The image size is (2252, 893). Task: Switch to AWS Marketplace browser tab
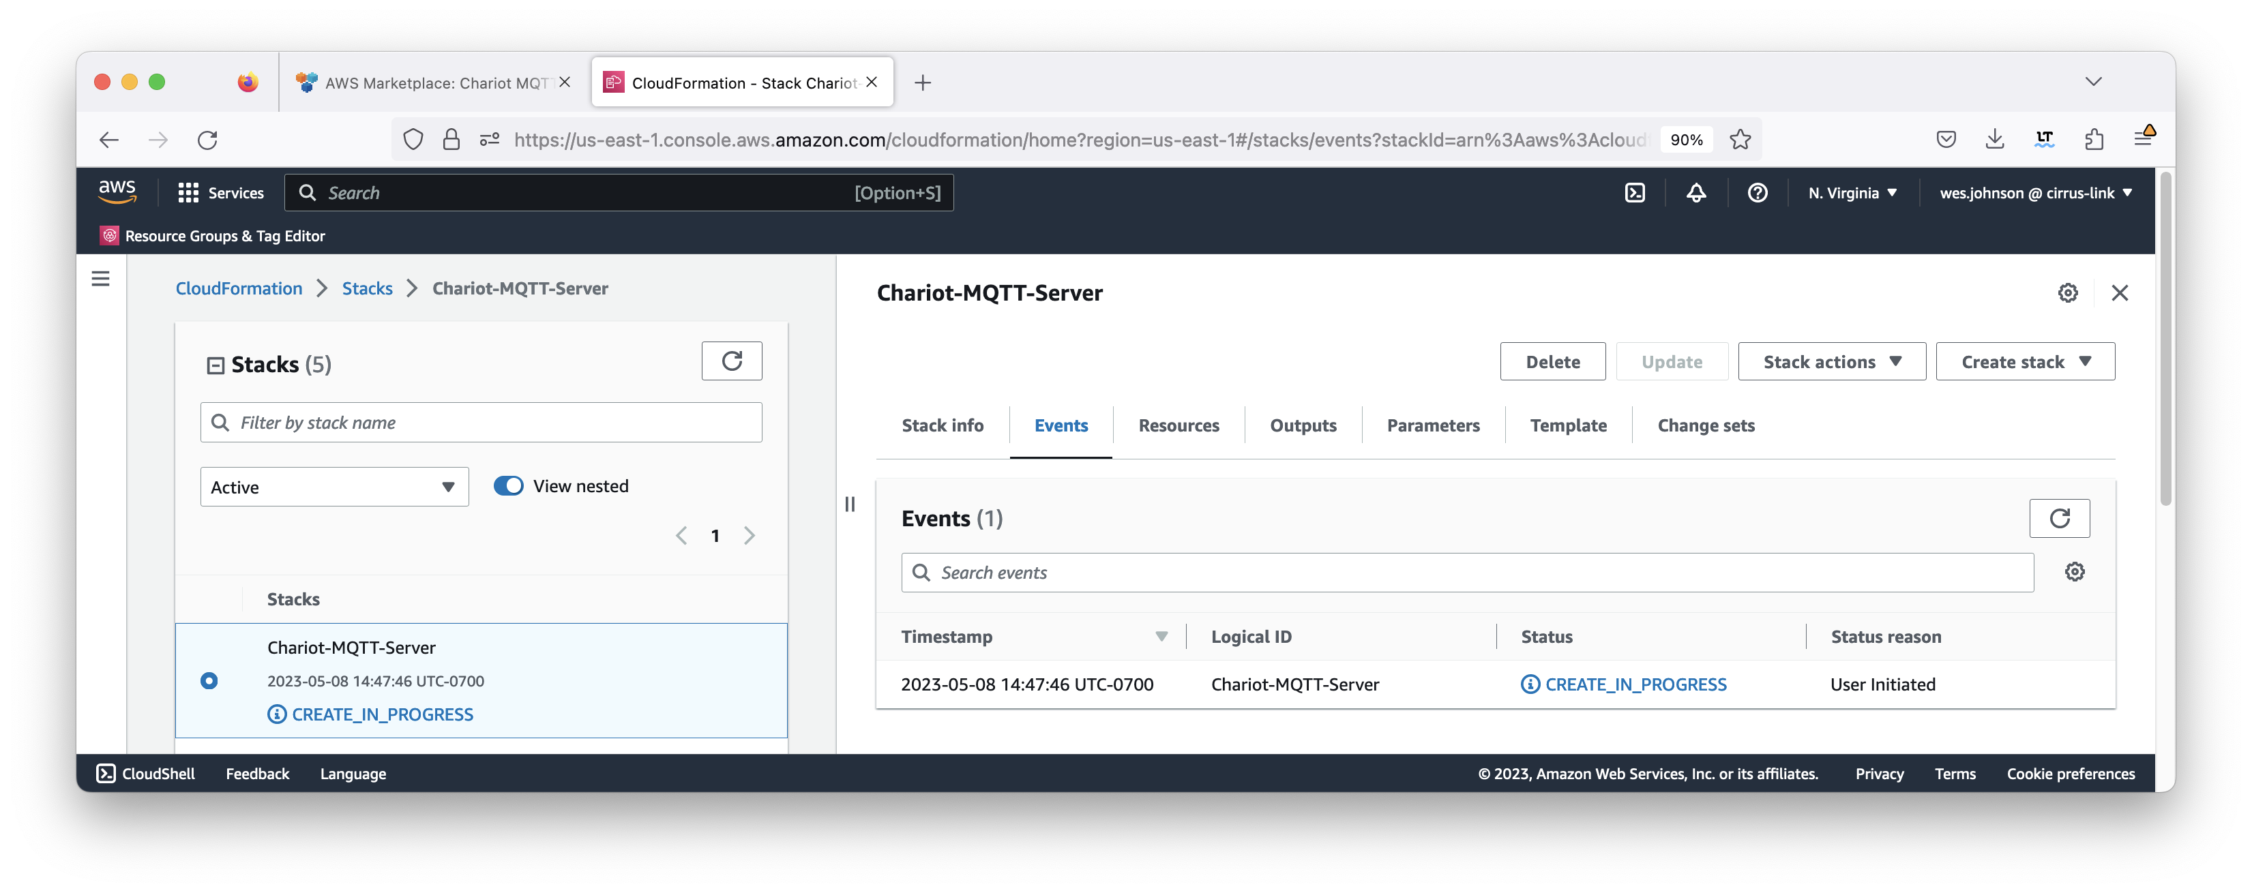click(x=434, y=82)
